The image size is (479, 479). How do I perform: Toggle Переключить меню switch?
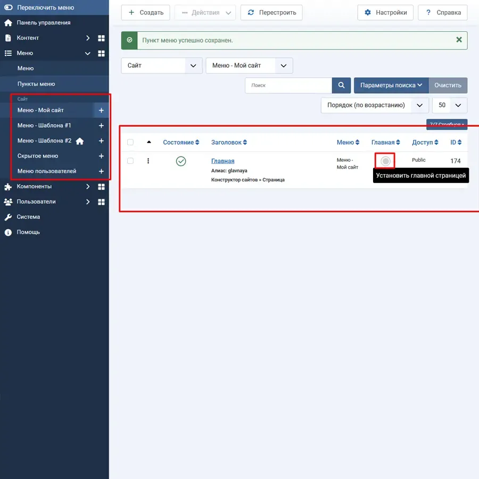tap(8, 8)
